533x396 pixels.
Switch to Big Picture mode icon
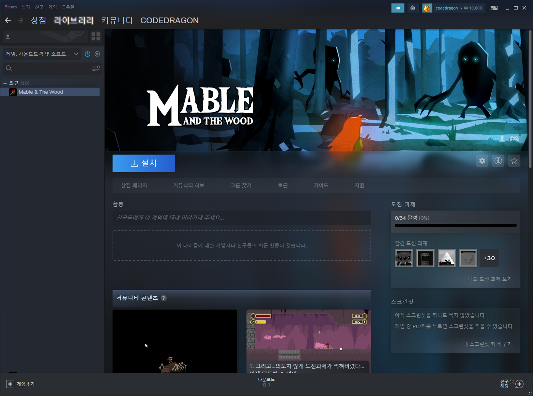tap(494, 8)
